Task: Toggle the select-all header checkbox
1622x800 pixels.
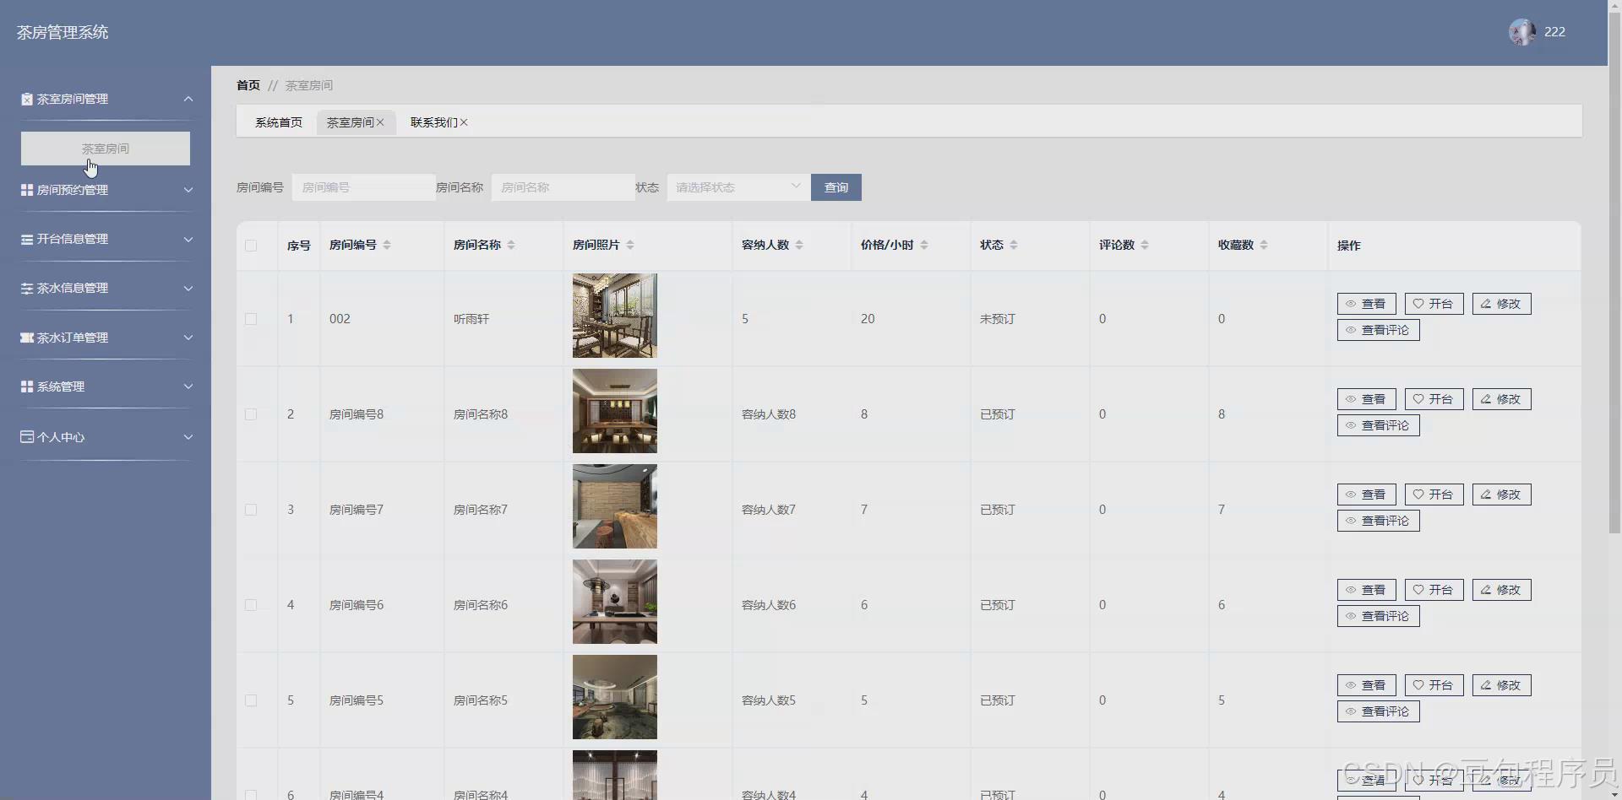Action: pos(251,246)
